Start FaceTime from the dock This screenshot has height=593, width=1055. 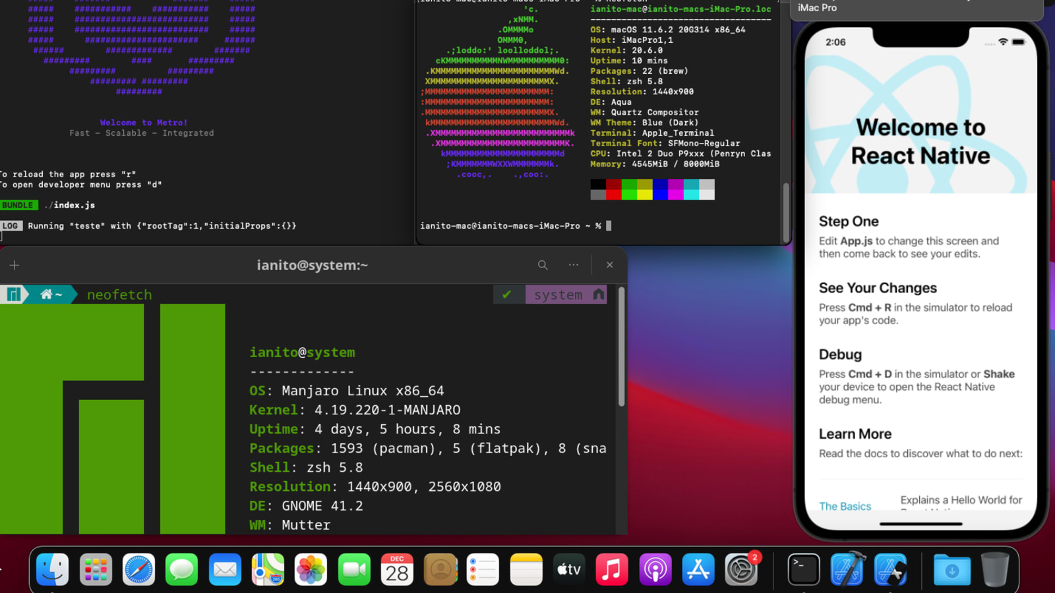[x=354, y=569]
